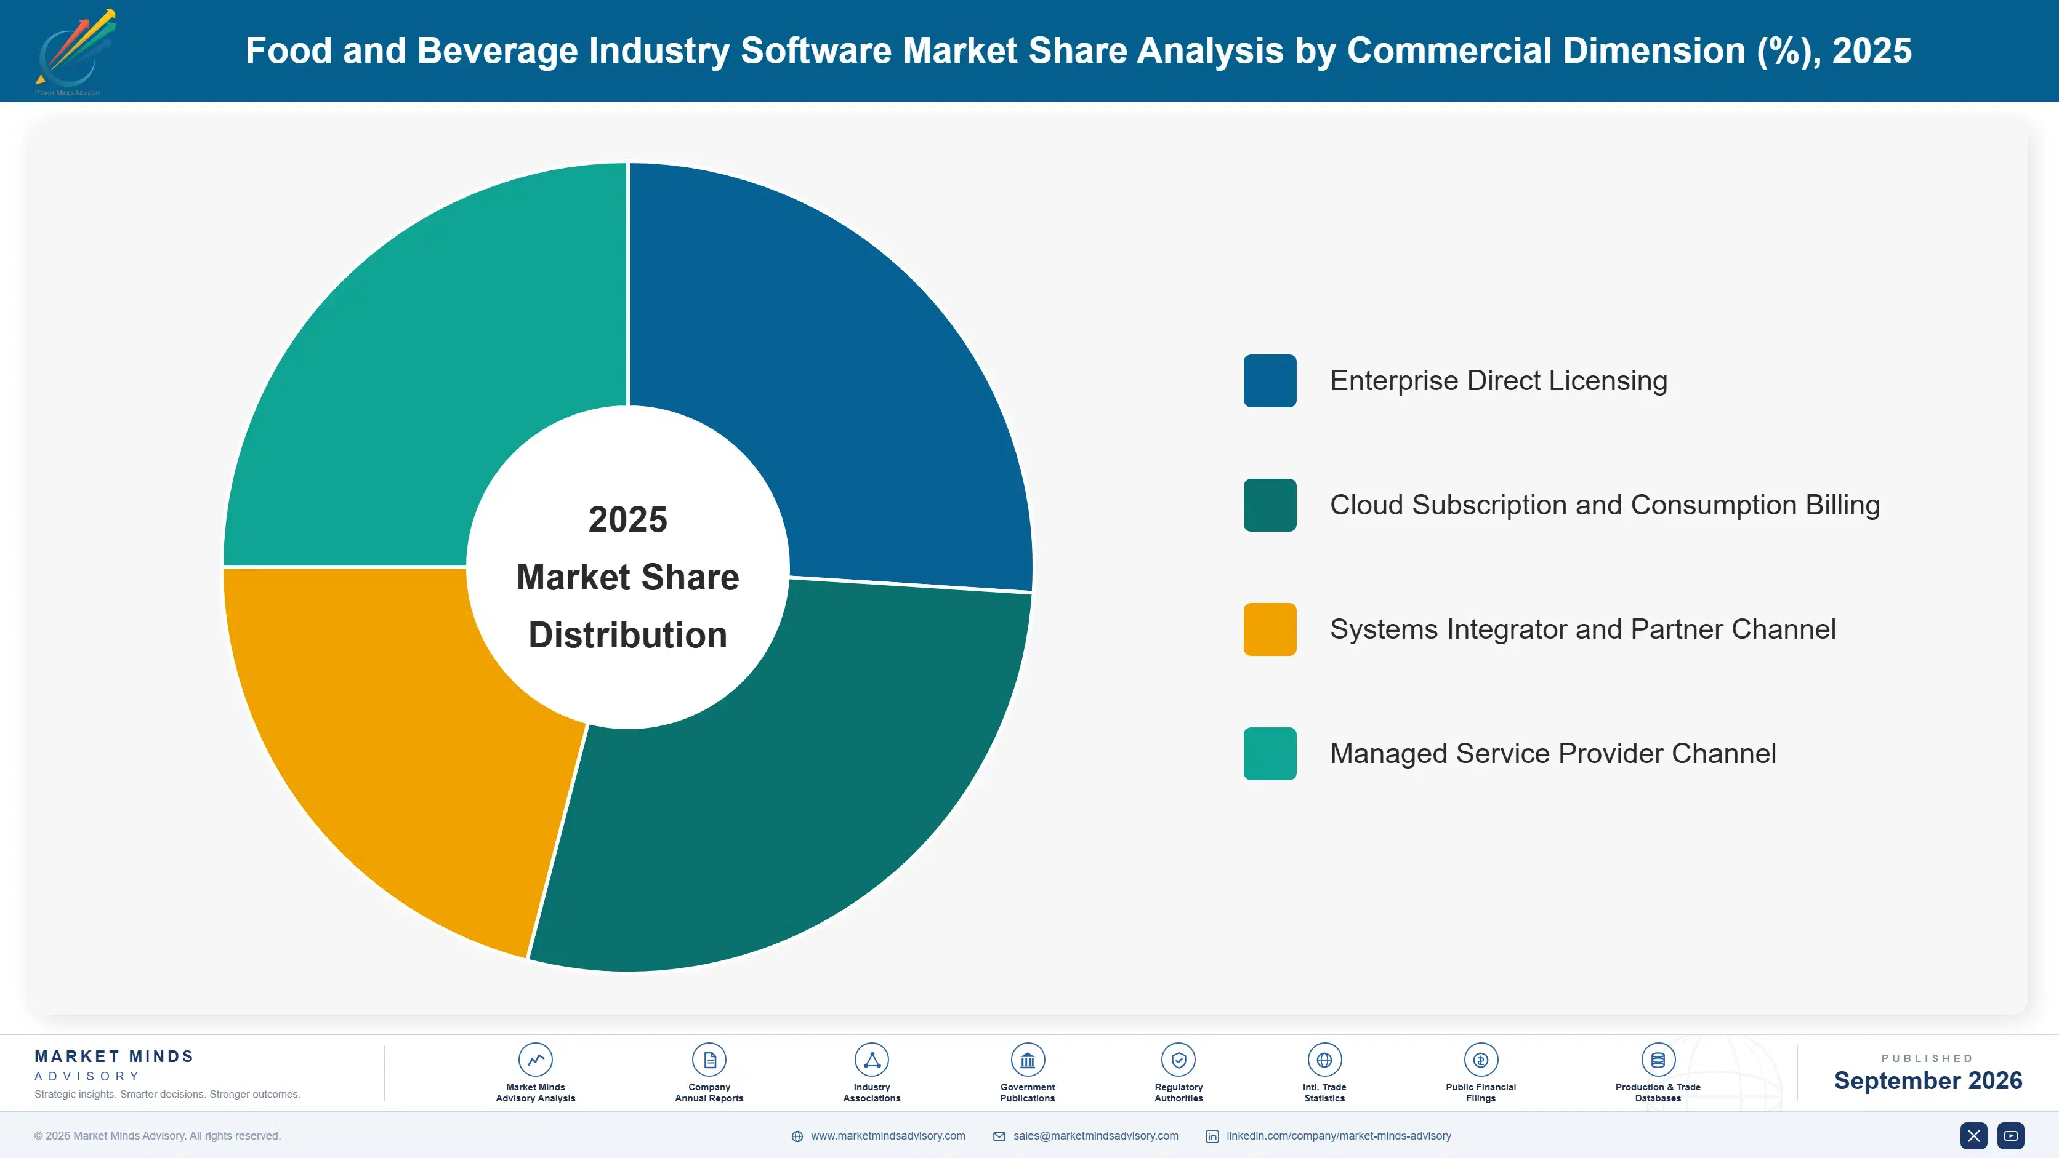Click the envelope icon beside the sales email
Image resolution: width=2059 pixels, height=1158 pixels.
[999, 1136]
